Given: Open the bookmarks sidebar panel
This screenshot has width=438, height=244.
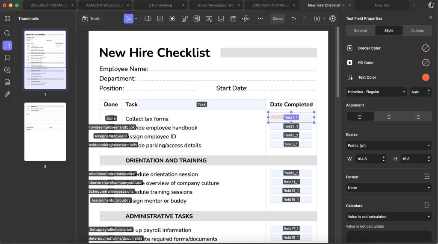Looking at the screenshot, I should (x=7, y=58).
